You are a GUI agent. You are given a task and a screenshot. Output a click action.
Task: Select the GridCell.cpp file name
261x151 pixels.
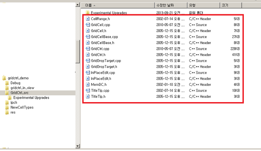[100, 25]
